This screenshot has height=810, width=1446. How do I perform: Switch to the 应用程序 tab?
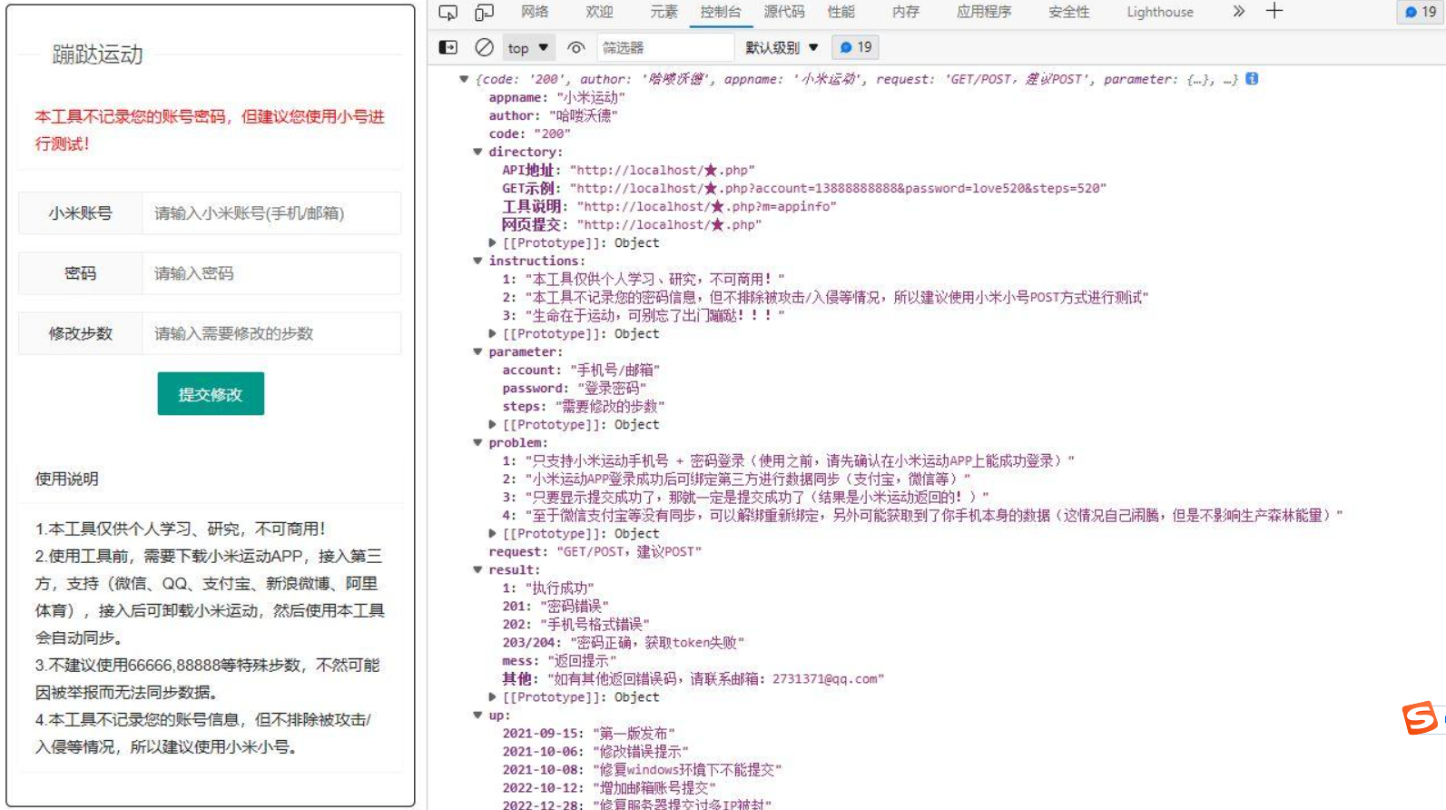click(x=984, y=12)
